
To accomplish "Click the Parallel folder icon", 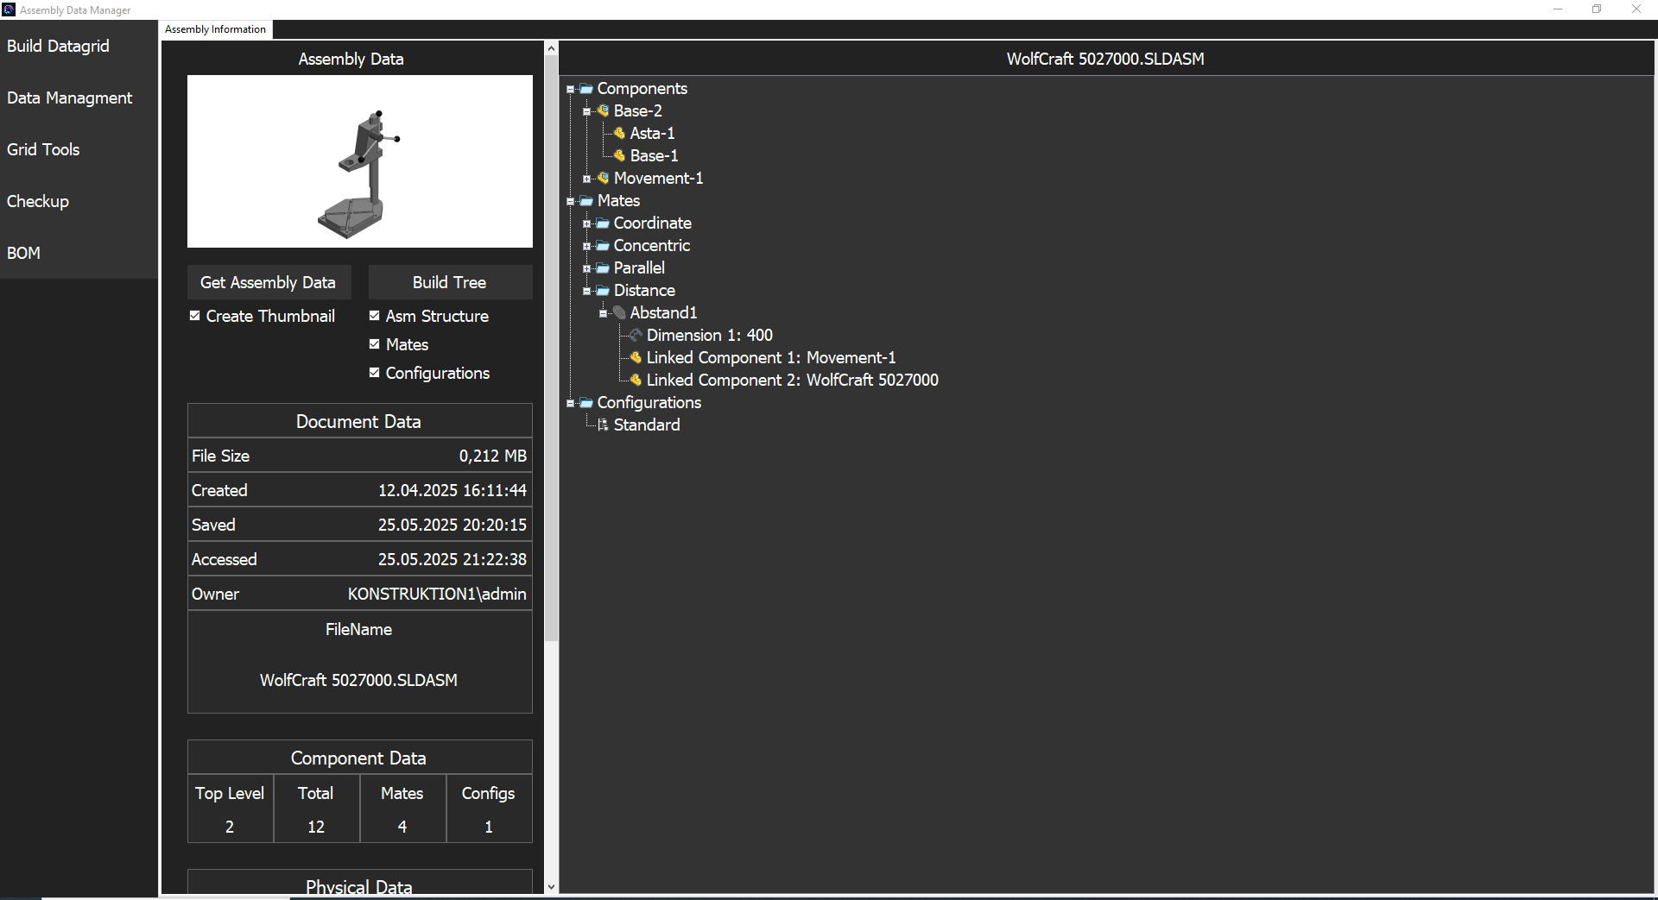I will 603,268.
